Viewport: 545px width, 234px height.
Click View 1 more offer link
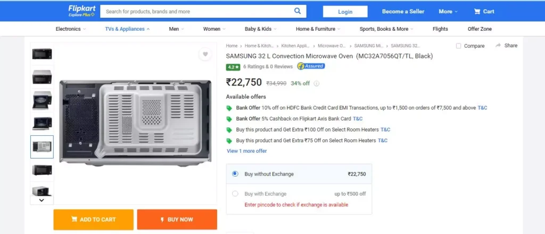[x=247, y=151]
